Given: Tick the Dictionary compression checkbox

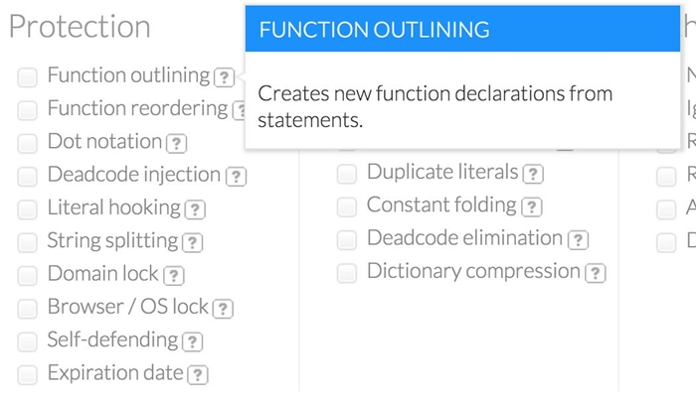Looking at the screenshot, I should (x=347, y=273).
